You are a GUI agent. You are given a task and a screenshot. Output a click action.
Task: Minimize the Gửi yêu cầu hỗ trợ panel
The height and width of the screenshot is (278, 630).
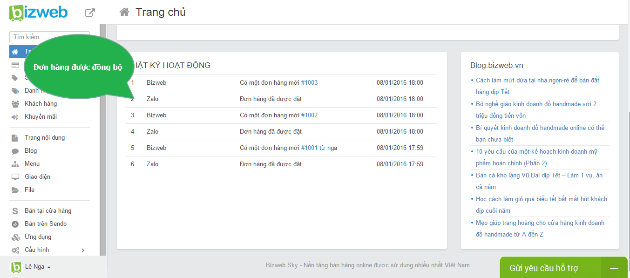pyautogui.click(x=614, y=268)
